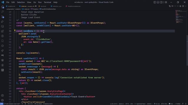Switch to the .env.local editor tab
Screen dimensions: 188x105
(42, 6)
